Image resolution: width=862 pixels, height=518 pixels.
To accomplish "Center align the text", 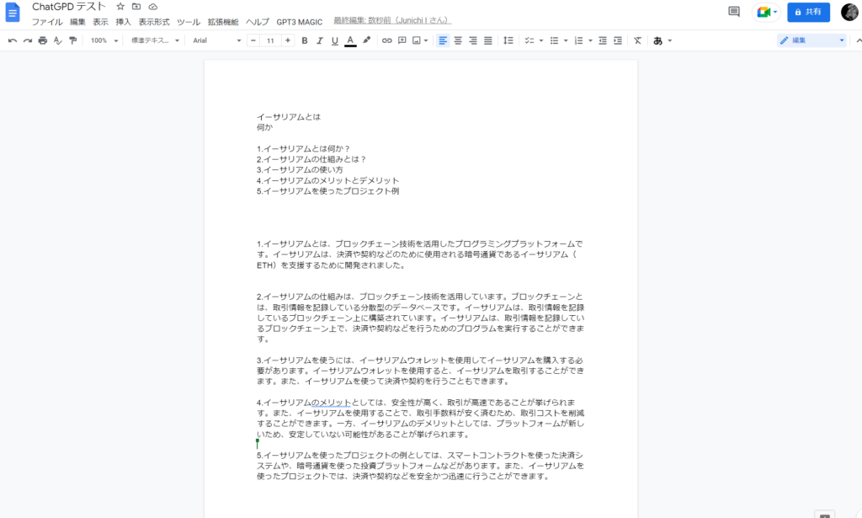I will click(458, 40).
